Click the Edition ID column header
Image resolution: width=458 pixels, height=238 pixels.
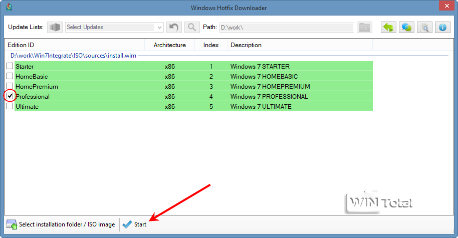[x=75, y=45]
